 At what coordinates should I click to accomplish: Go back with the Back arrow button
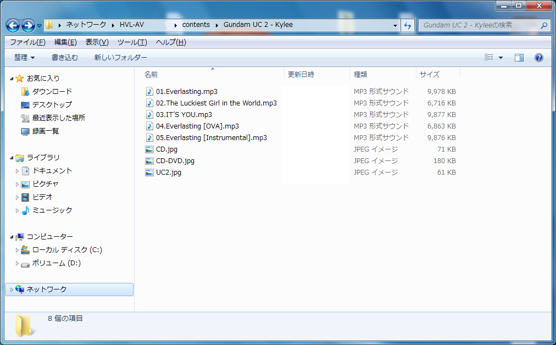13,25
